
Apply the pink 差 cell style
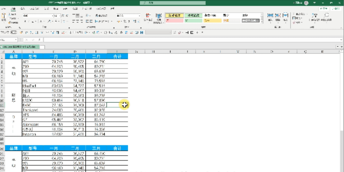tap(174, 20)
